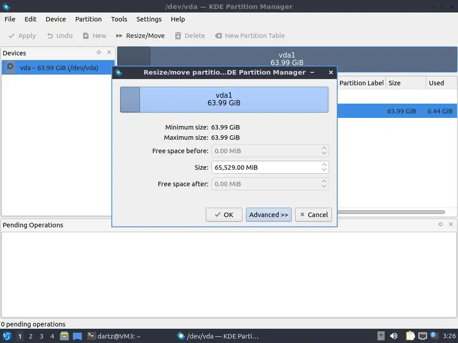
Task: Open the Settings menu
Action: (x=149, y=19)
